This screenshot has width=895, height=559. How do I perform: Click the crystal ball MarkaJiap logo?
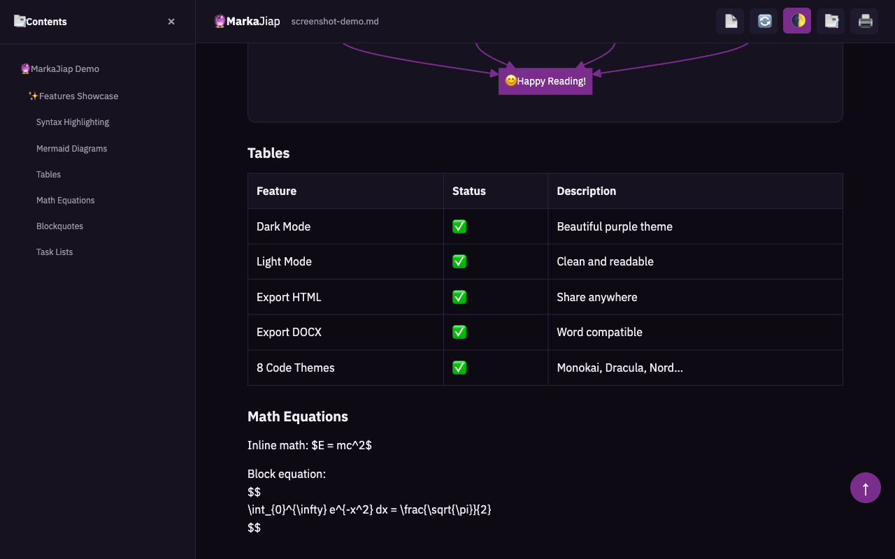point(220,21)
